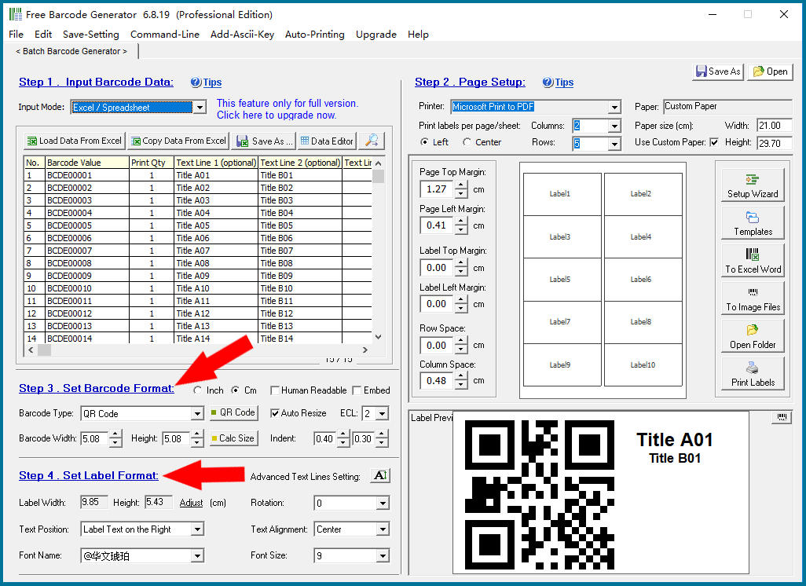
Task: Open the Font Size dropdown
Action: pos(383,555)
